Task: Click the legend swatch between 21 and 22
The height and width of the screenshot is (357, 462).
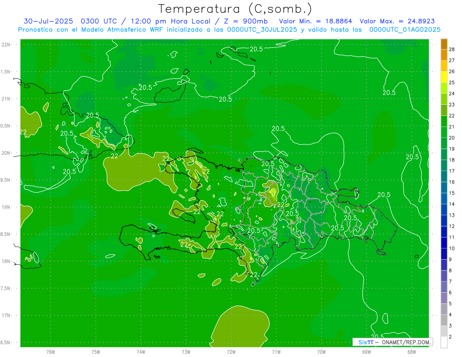Action: click(444, 121)
